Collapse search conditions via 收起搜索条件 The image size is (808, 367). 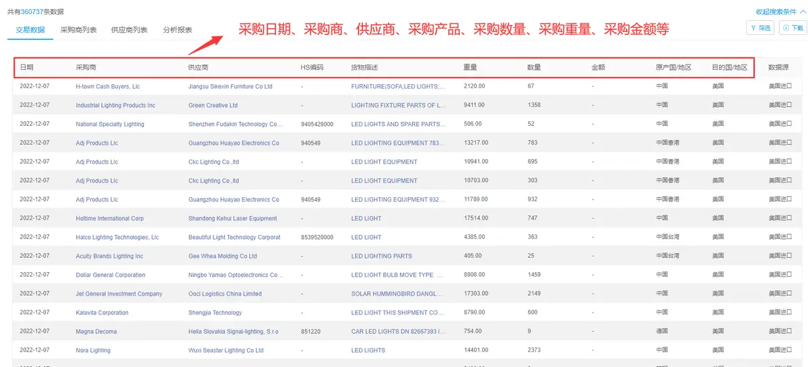pos(779,11)
